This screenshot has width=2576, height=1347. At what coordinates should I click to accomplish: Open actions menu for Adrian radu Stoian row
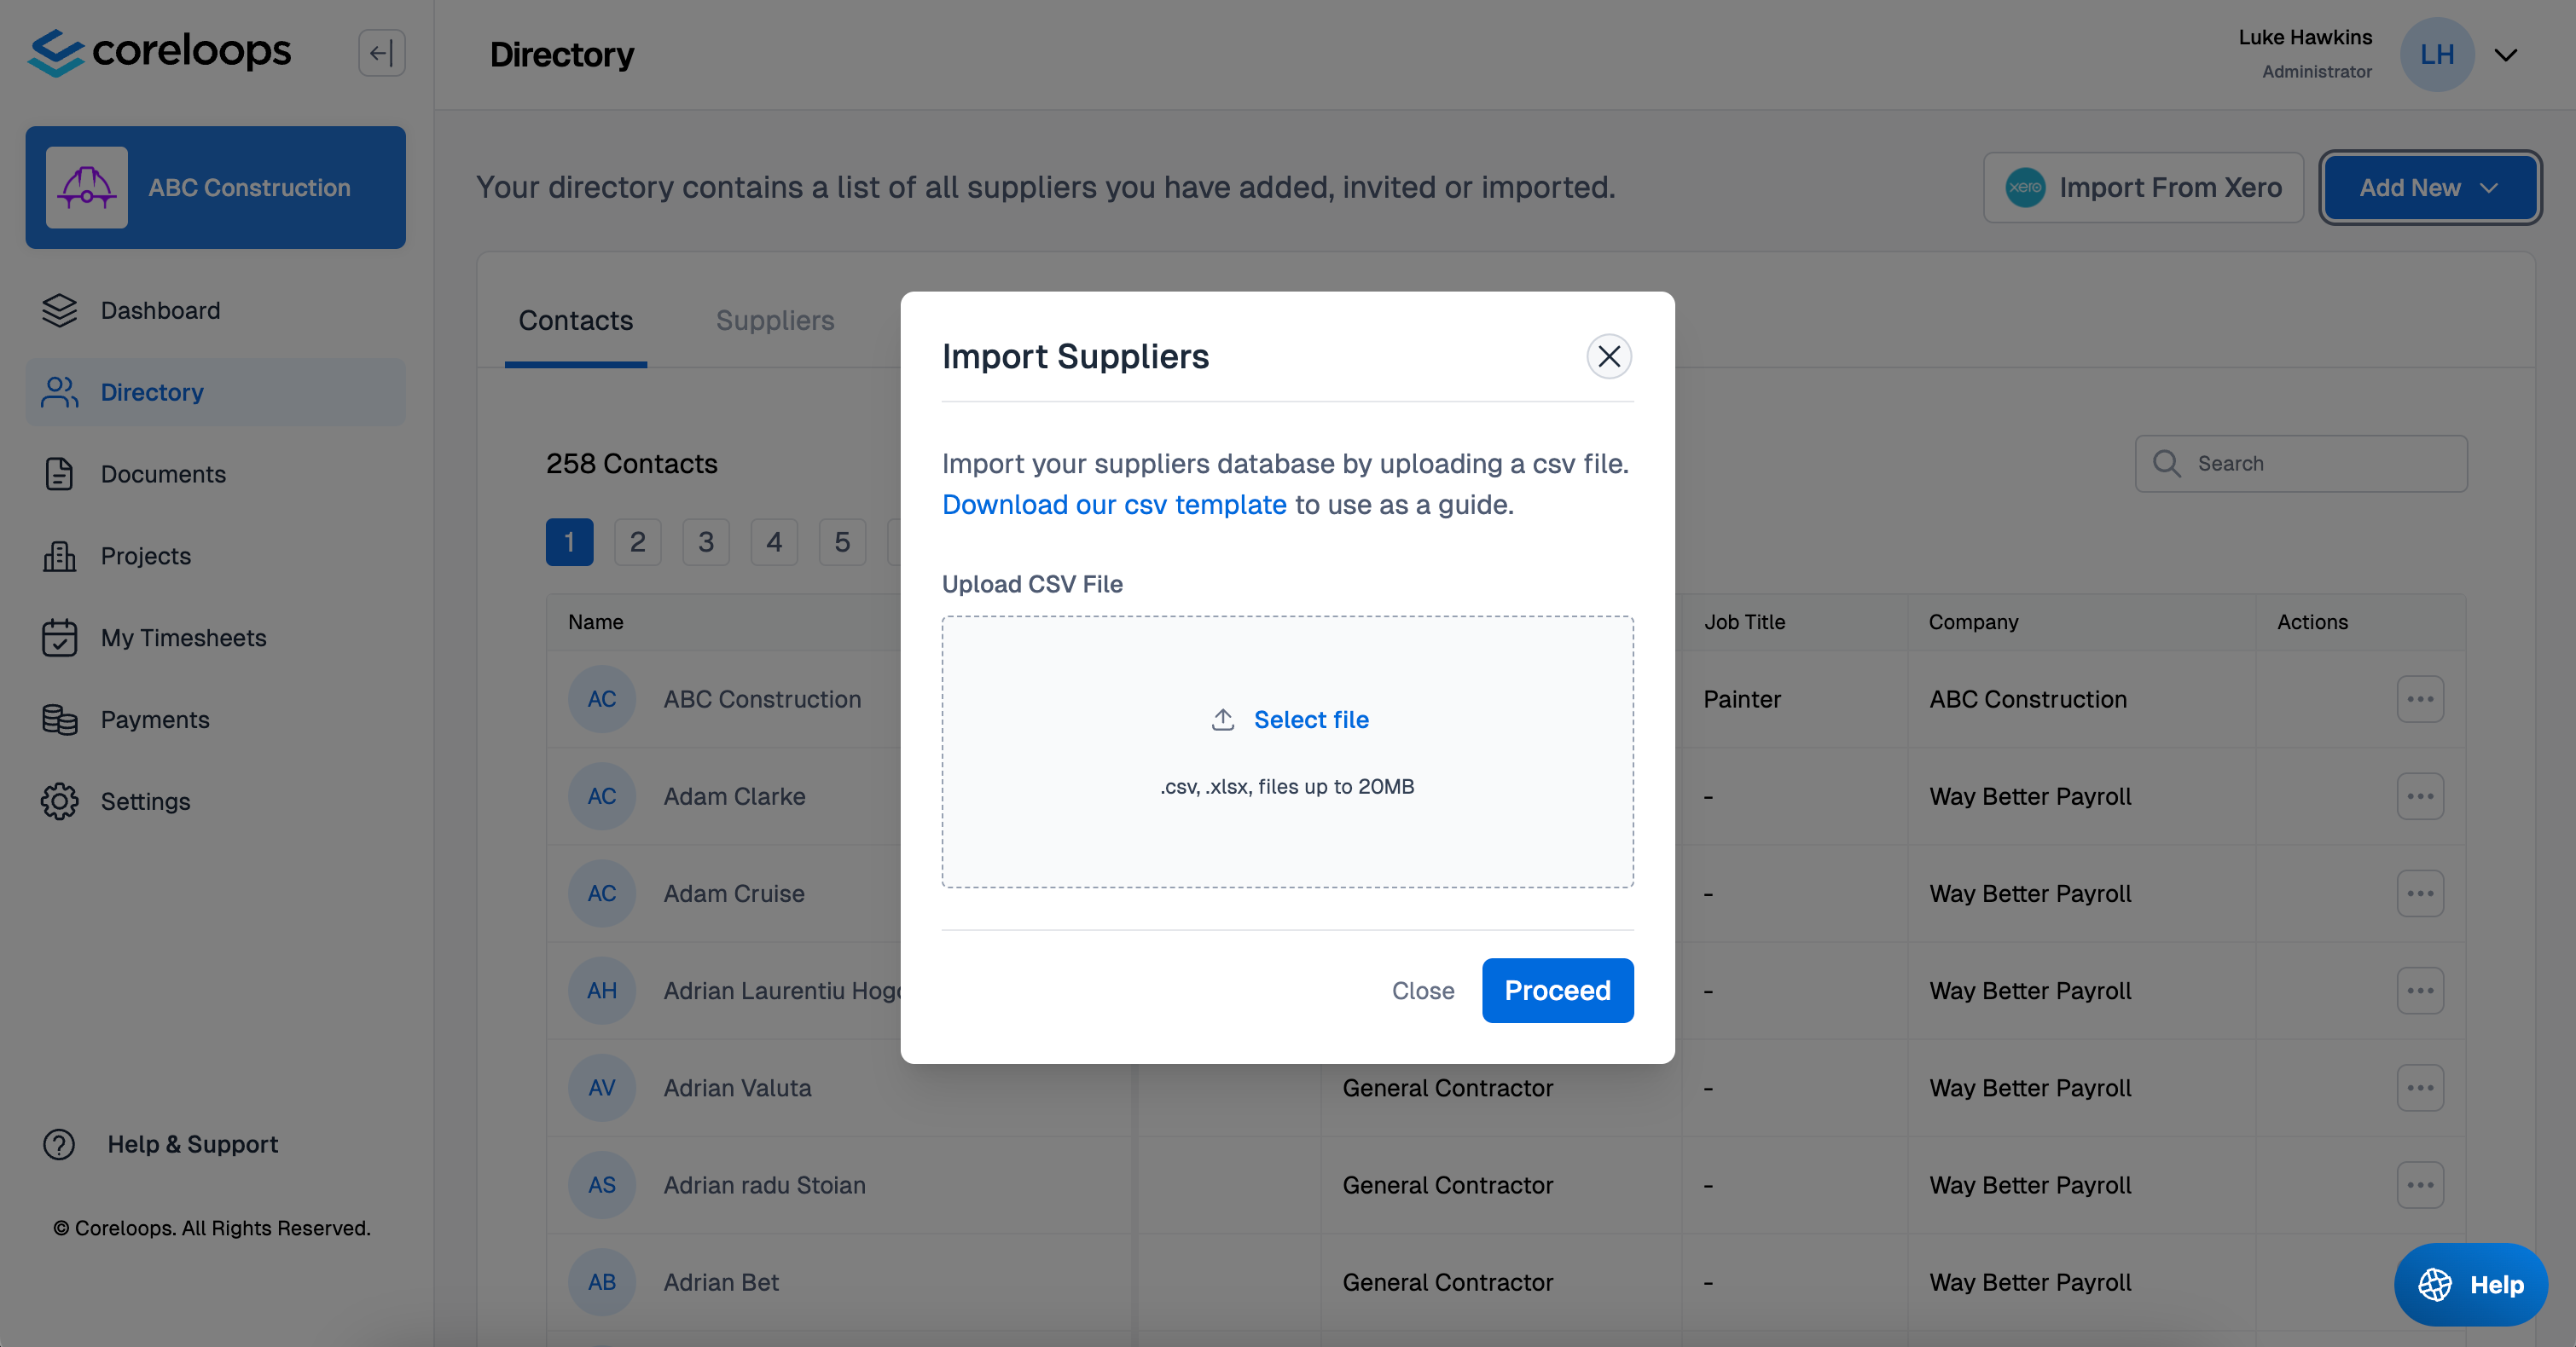(2420, 1185)
